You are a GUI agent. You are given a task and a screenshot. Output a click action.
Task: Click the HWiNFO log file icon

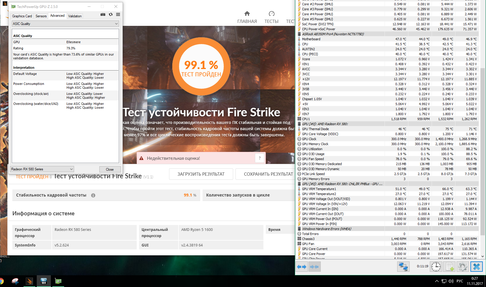(x=449, y=266)
